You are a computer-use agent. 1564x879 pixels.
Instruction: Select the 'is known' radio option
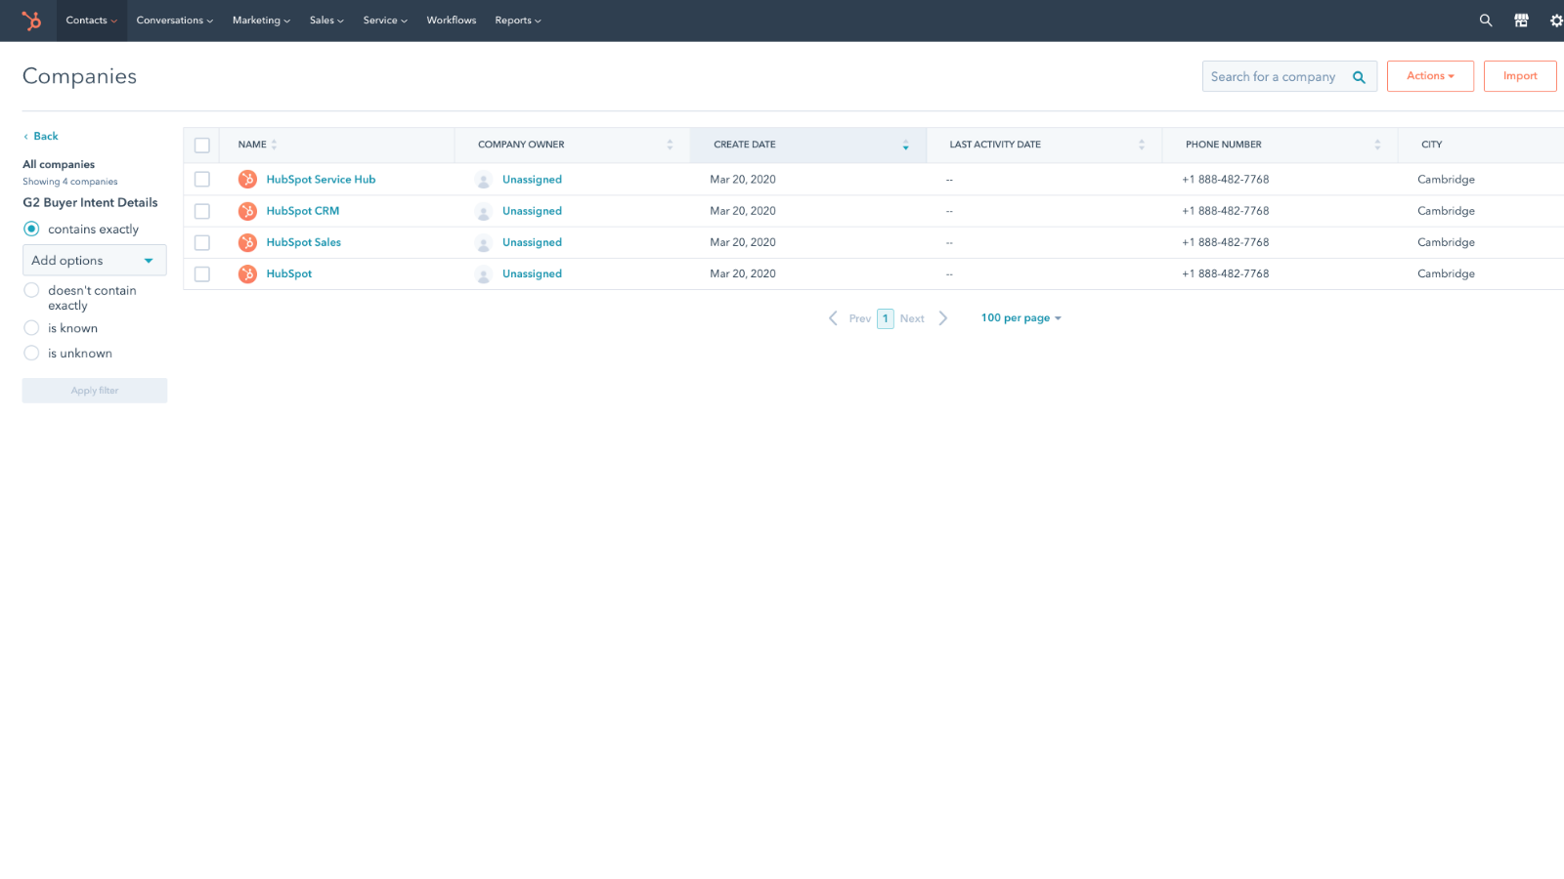coord(31,328)
